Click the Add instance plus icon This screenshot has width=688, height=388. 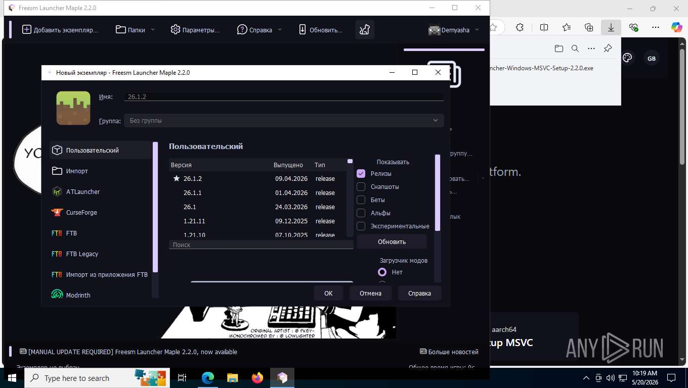pos(27,30)
